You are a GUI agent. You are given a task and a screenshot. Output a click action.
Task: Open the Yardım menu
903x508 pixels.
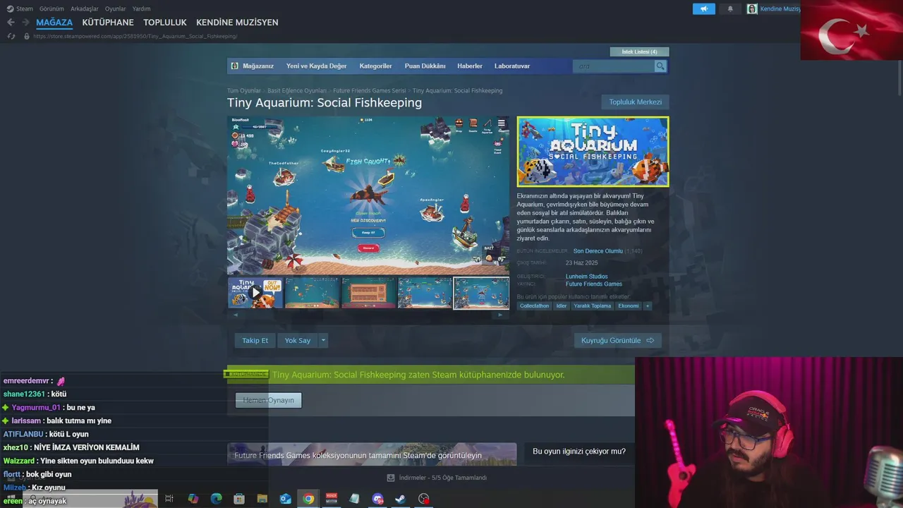point(142,8)
